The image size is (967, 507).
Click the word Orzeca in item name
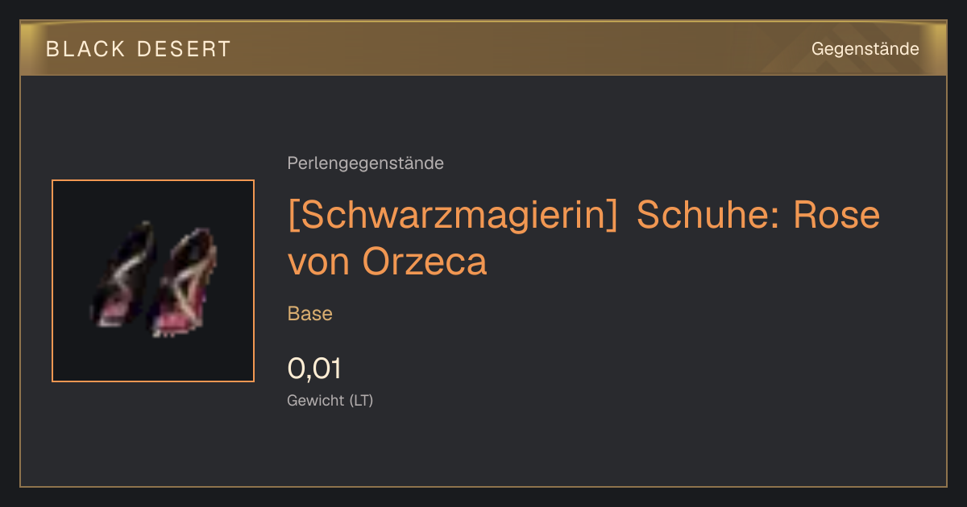(425, 261)
